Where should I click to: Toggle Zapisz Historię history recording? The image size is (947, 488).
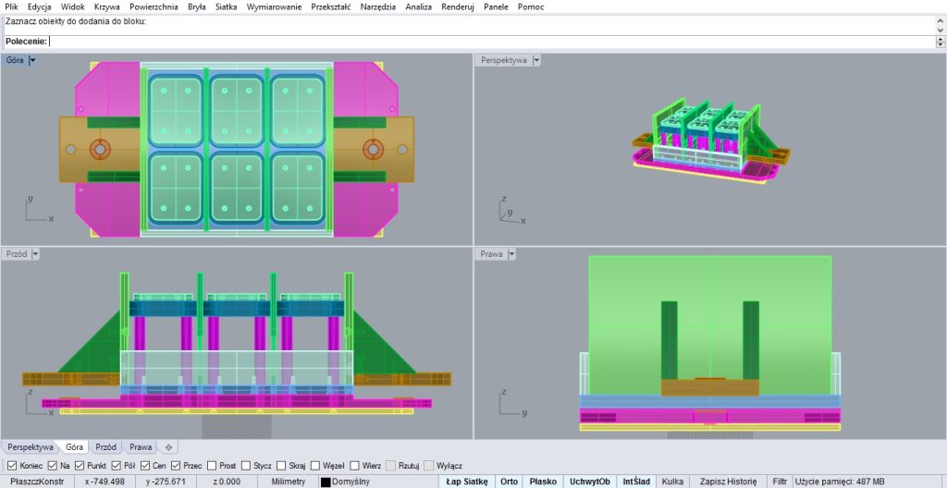(728, 482)
